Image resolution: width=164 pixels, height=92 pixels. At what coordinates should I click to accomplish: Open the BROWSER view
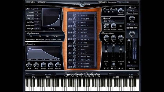click(x=102, y=2)
